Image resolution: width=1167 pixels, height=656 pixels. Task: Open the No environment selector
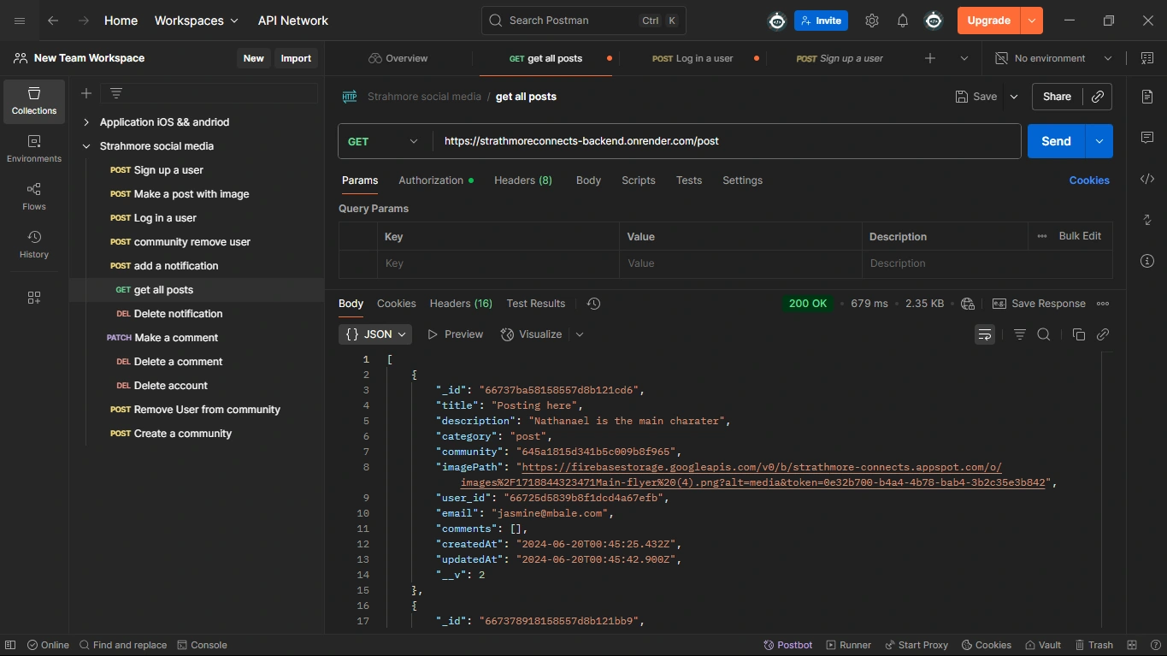point(1052,58)
